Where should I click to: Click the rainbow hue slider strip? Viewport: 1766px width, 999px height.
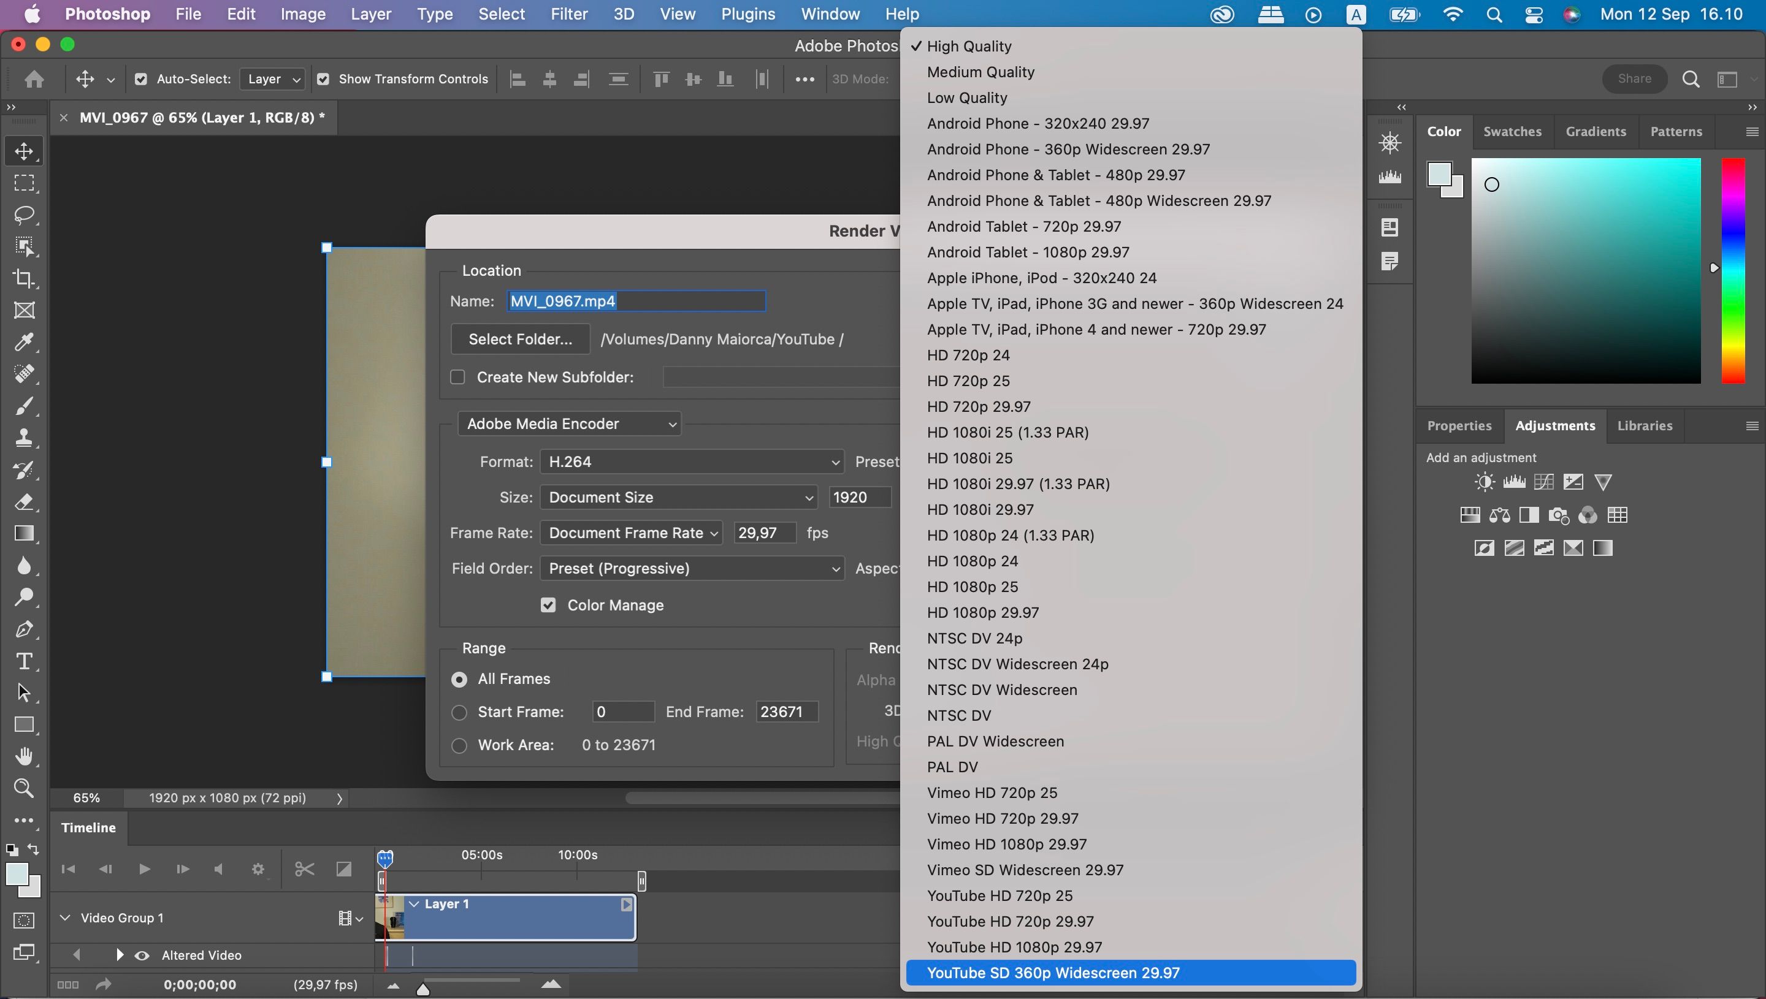(x=1732, y=270)
